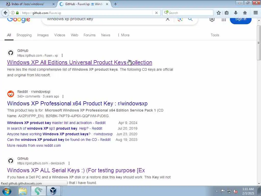Click the Reddit favicon of the r/windowsxp result
Viewport: 261px width, 196px height.
point(11,94)
